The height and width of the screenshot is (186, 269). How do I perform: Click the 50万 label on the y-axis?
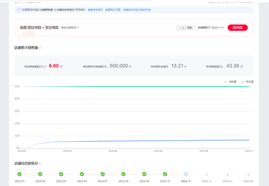(17, 86)
